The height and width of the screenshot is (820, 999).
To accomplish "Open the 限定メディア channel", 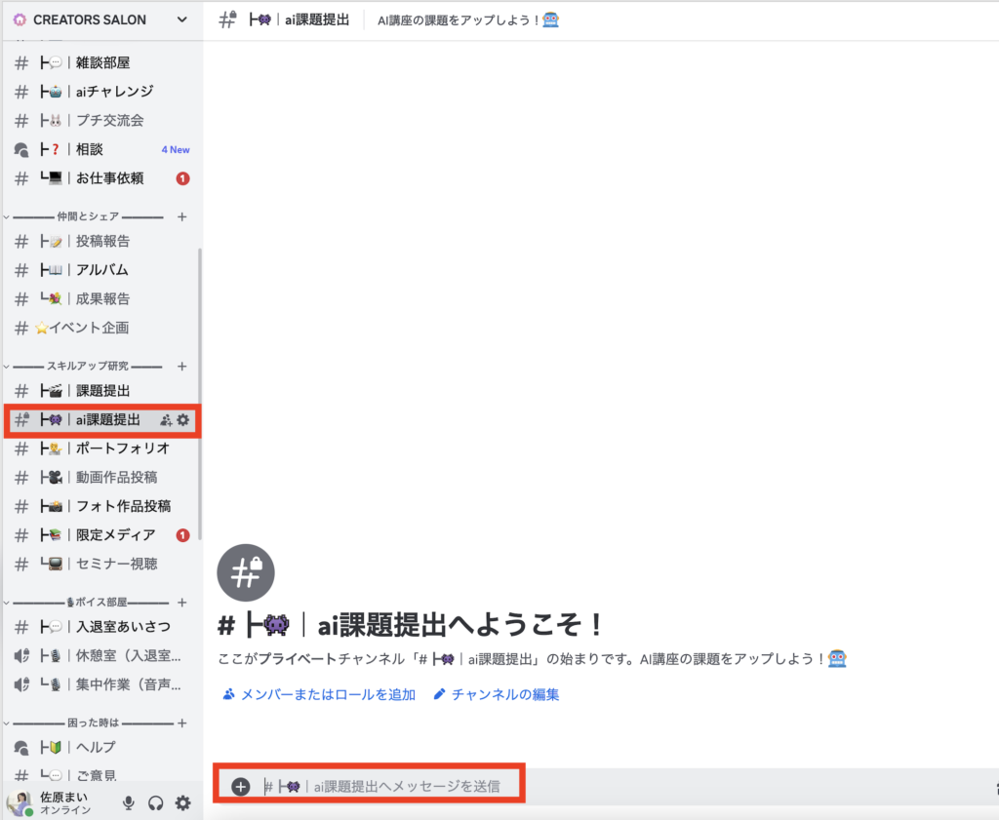I will point(101,534).
